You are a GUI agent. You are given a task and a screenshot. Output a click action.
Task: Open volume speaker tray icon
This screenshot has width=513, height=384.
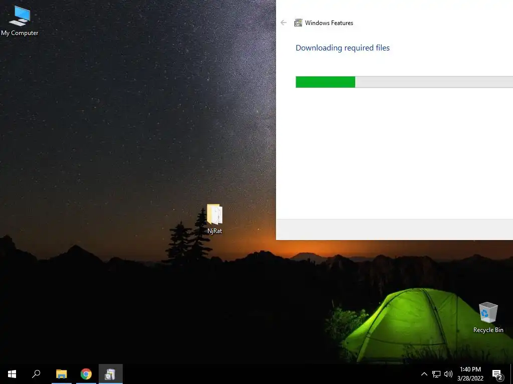(x=448, y=374)
